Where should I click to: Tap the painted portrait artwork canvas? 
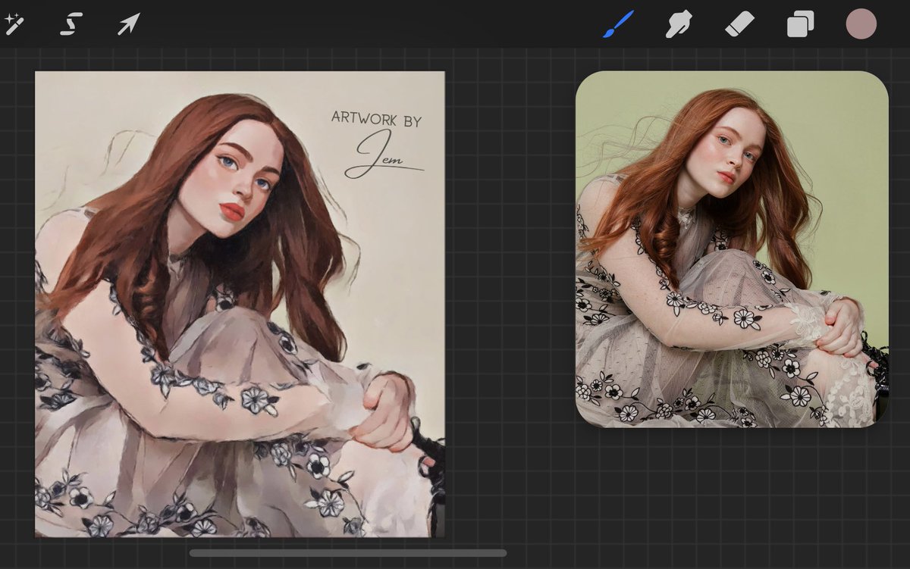pyautogui.click(x=240, y=304)
